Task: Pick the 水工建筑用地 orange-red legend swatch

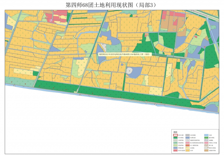Action: 188,145
